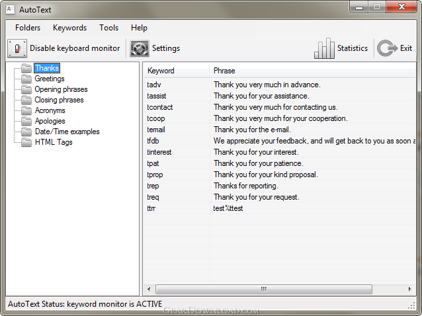
Task: Click the Apologies folder icon
Action: tap(26, 121)
